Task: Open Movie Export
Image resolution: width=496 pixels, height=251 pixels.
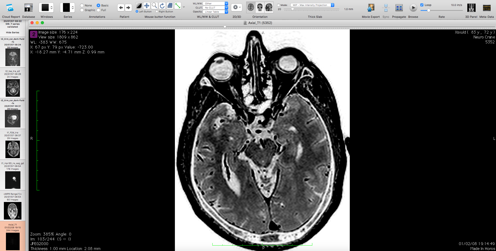Action: tap(371, 8)
